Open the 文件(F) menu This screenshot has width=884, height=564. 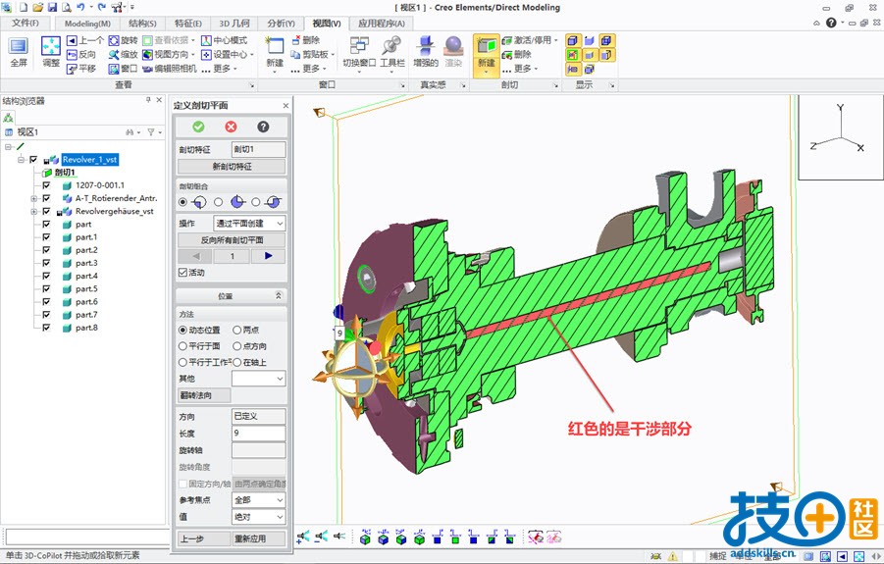[x=26, y=24]
